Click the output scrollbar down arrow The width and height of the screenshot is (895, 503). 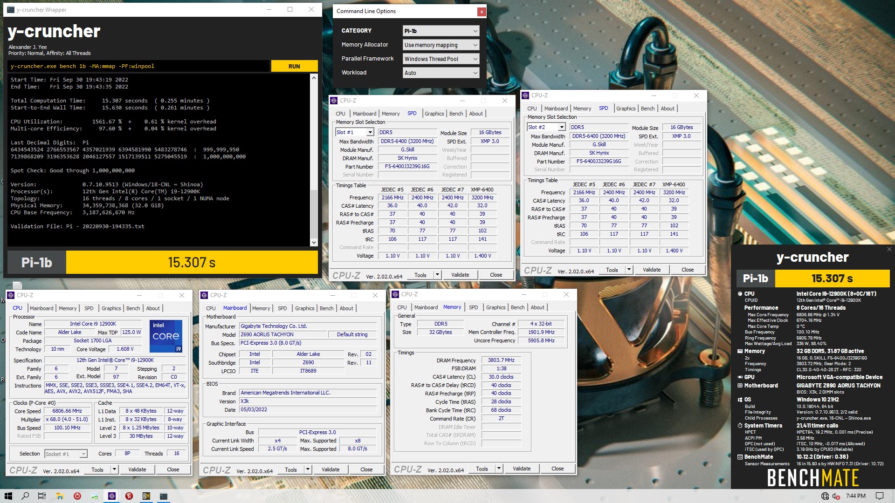tap(314, 242)
